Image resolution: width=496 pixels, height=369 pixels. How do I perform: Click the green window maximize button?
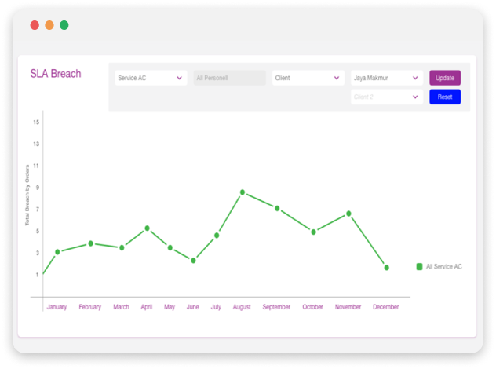(x=64, y=25)
